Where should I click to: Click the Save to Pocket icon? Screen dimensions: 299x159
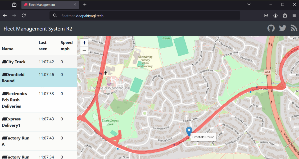pos(266,16)
